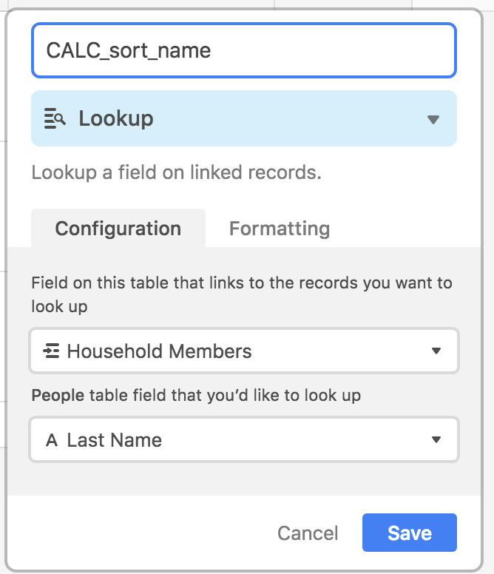The image size is (494, 574).
Task: Open the Last Name dropdown arrow
Action: (436, 439)
